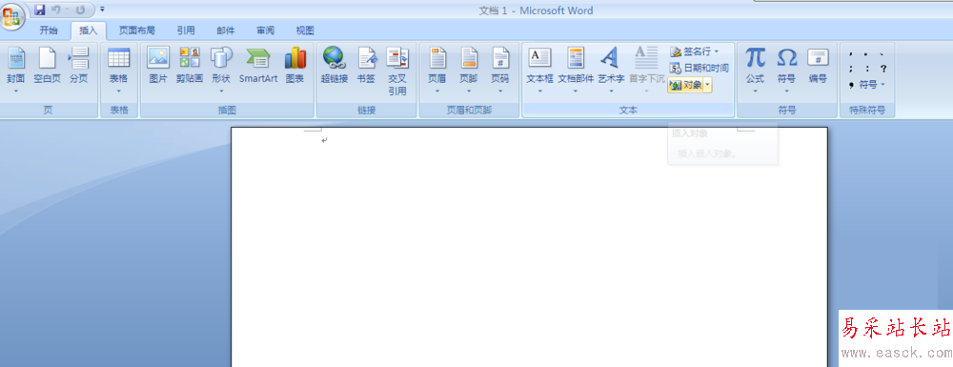Insert cross-reference (交叉引用)
The image size is (953, 367).
(x=396, y=71)
